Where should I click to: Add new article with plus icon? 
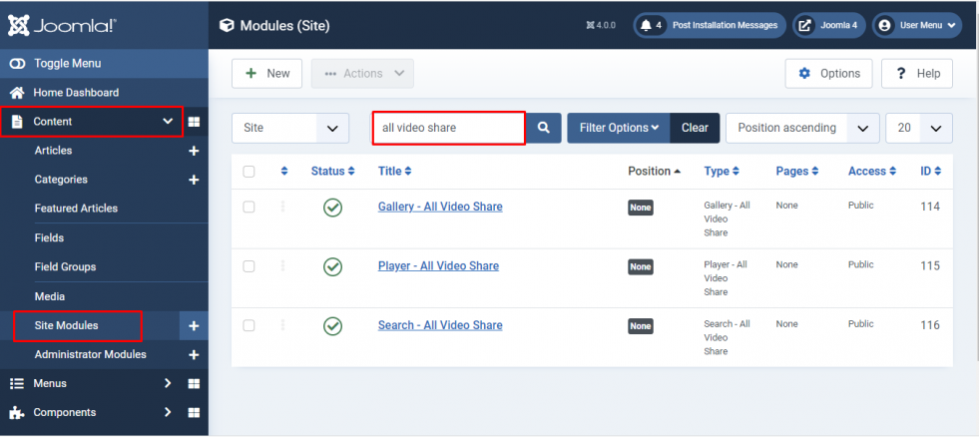(x=194, y=151)
